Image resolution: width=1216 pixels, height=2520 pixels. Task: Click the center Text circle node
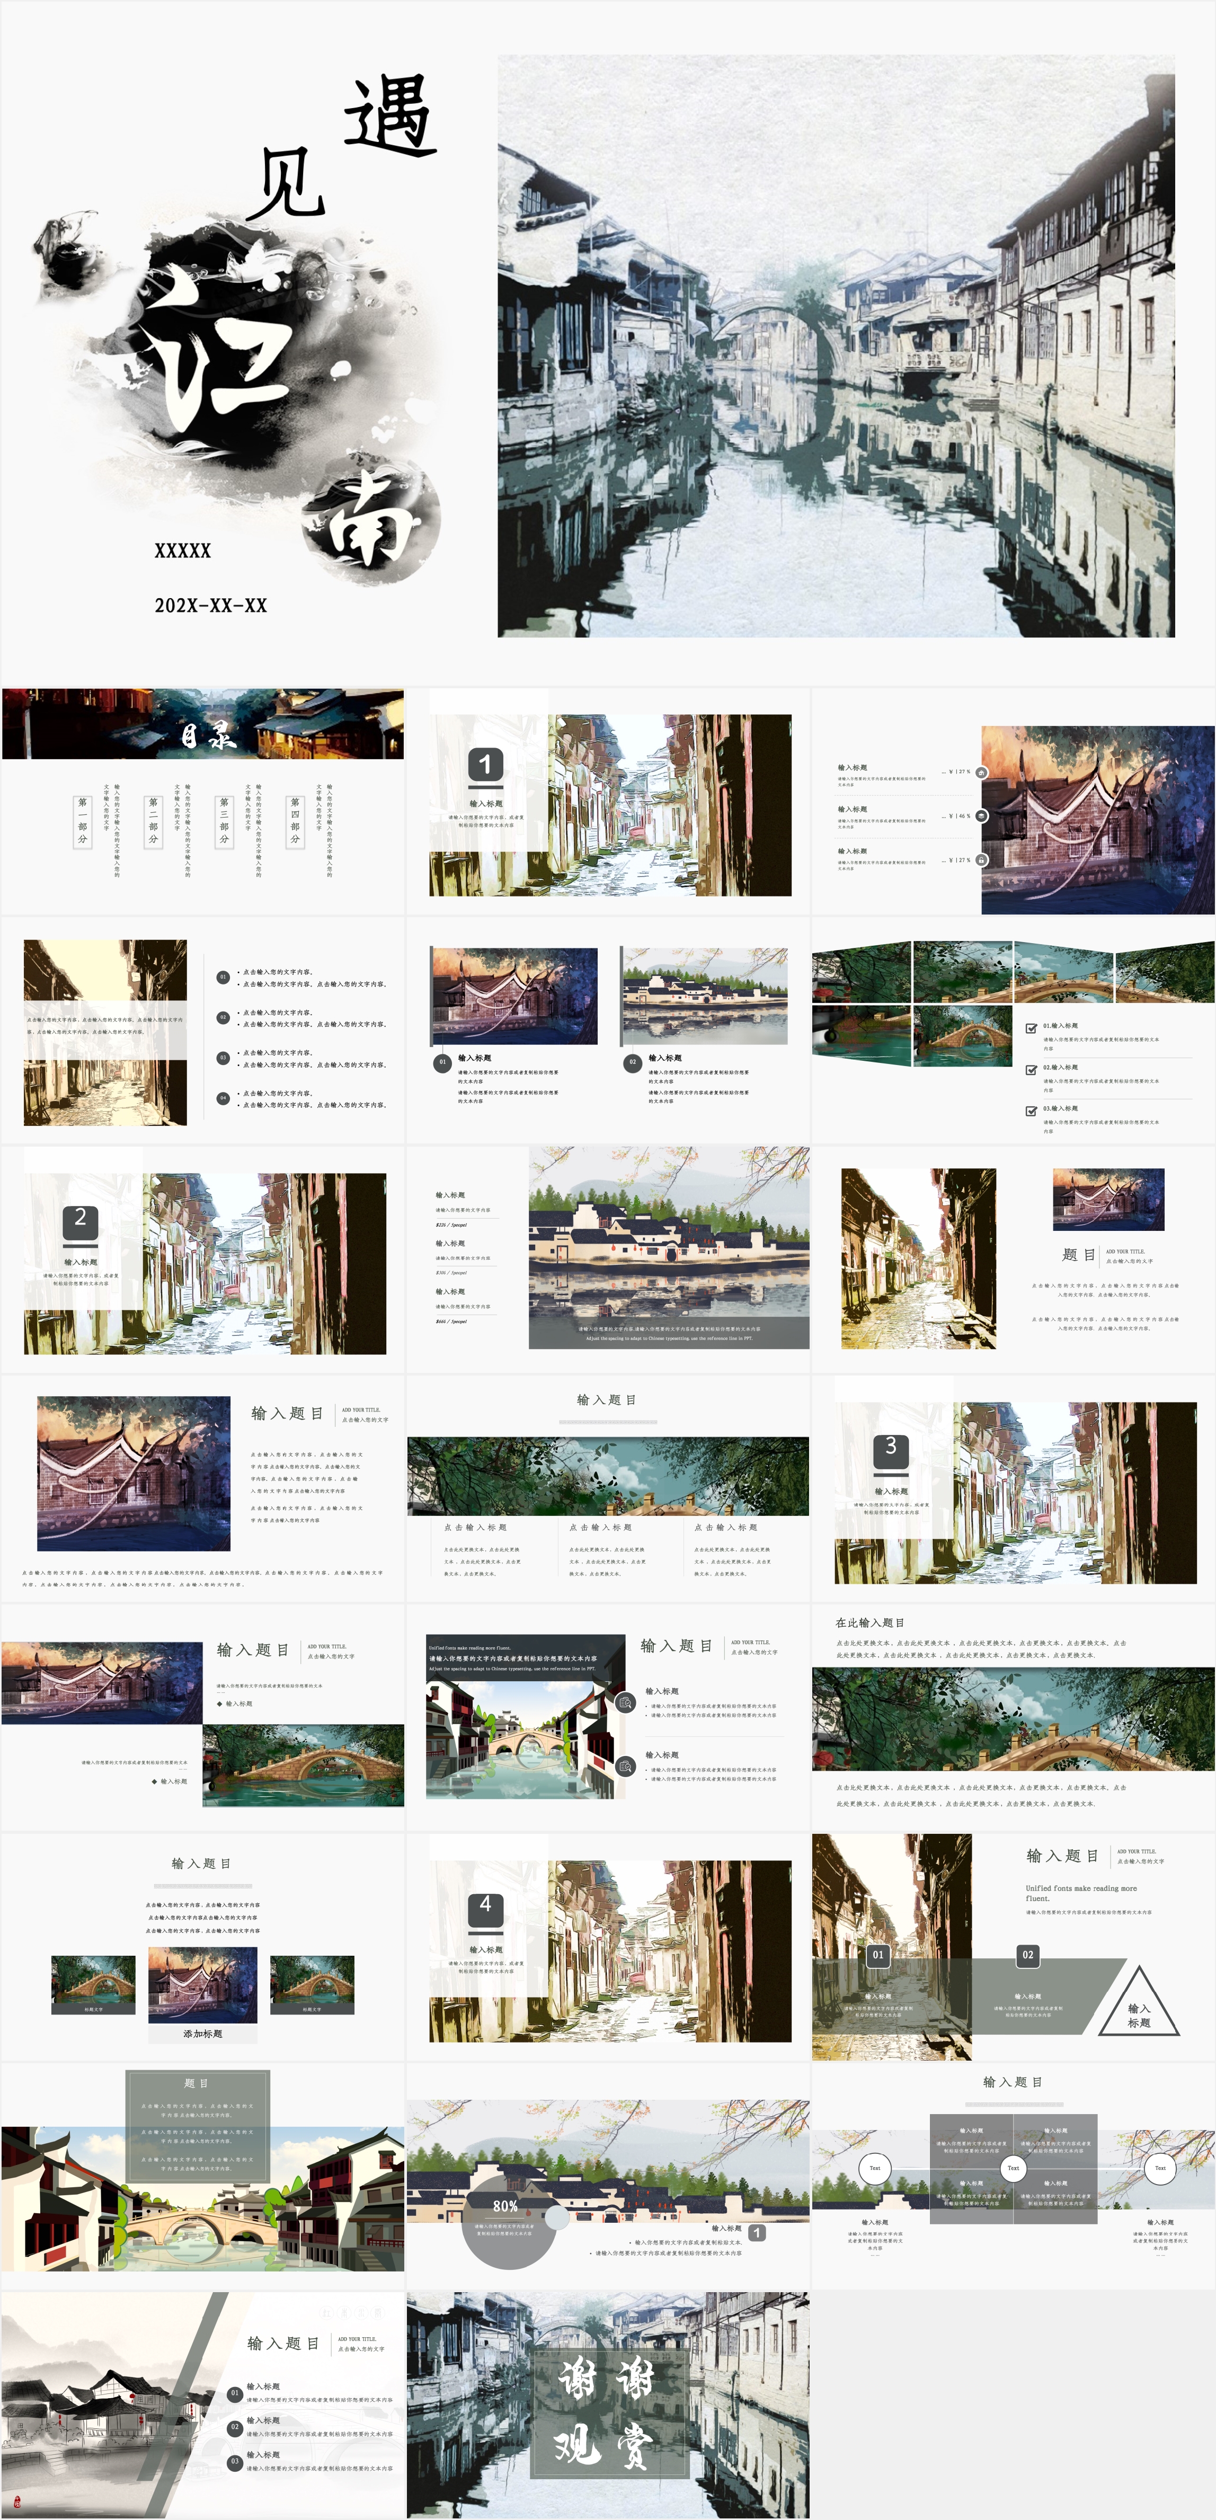1013,2168
